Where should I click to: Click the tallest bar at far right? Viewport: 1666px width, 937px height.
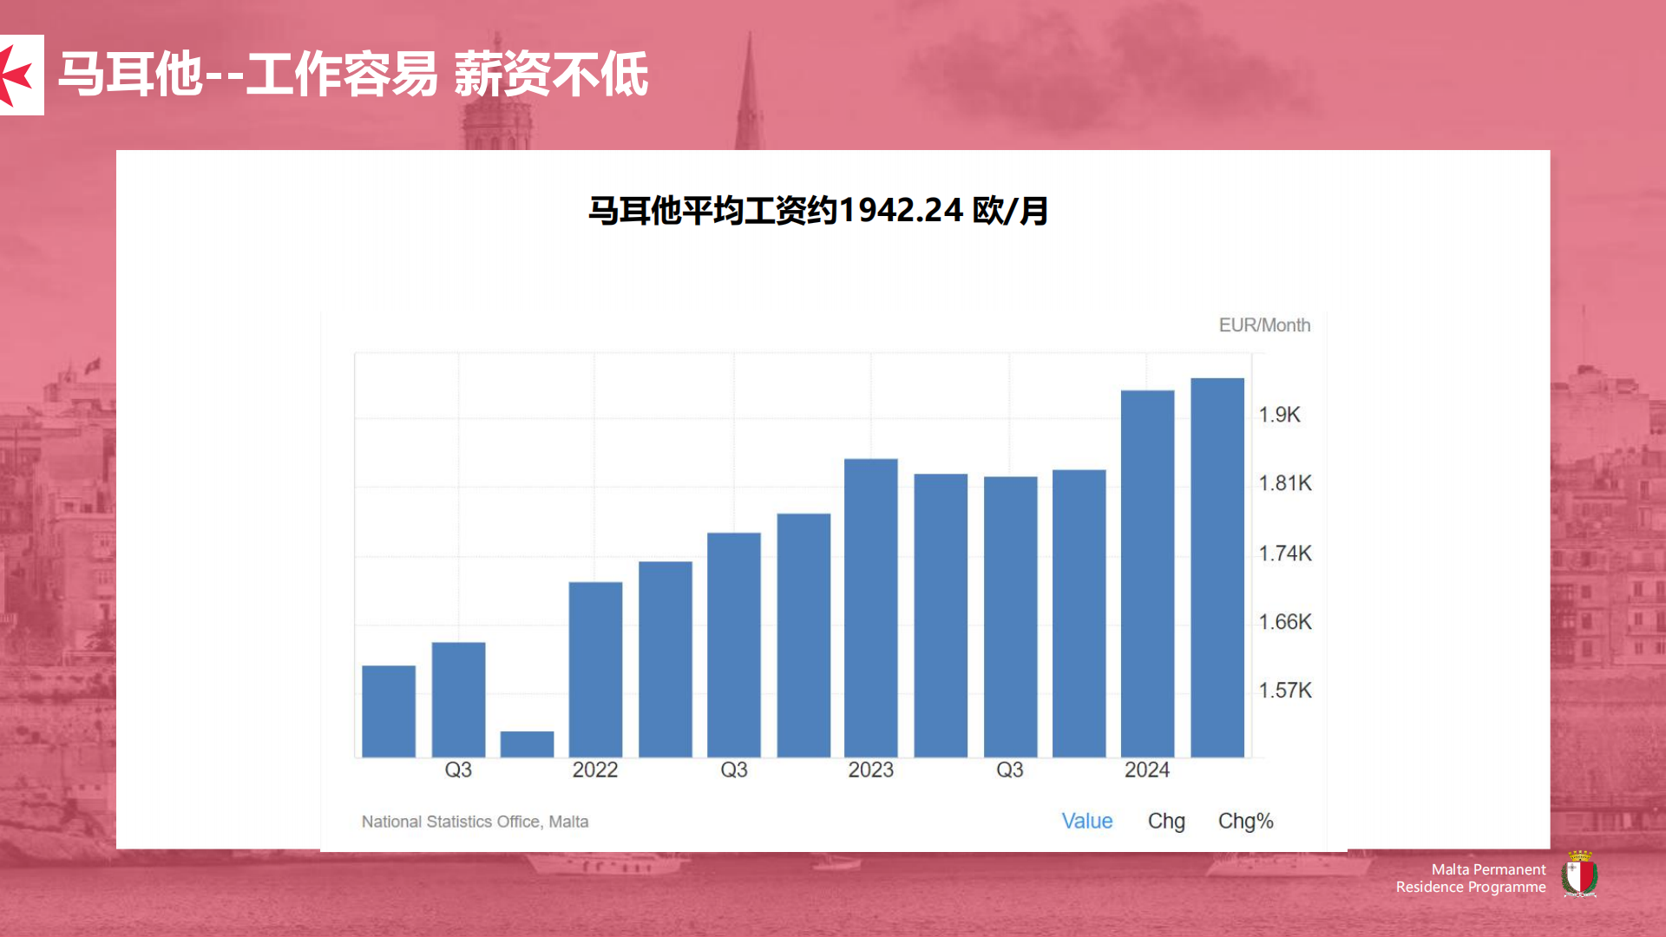point(1217,568)
